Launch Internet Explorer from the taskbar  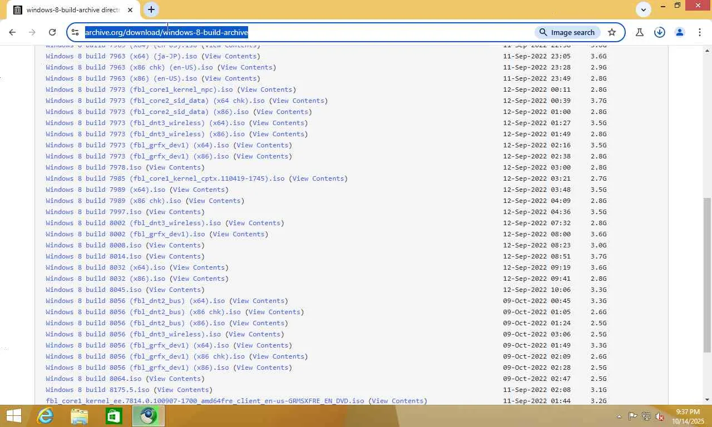[45, 416]
